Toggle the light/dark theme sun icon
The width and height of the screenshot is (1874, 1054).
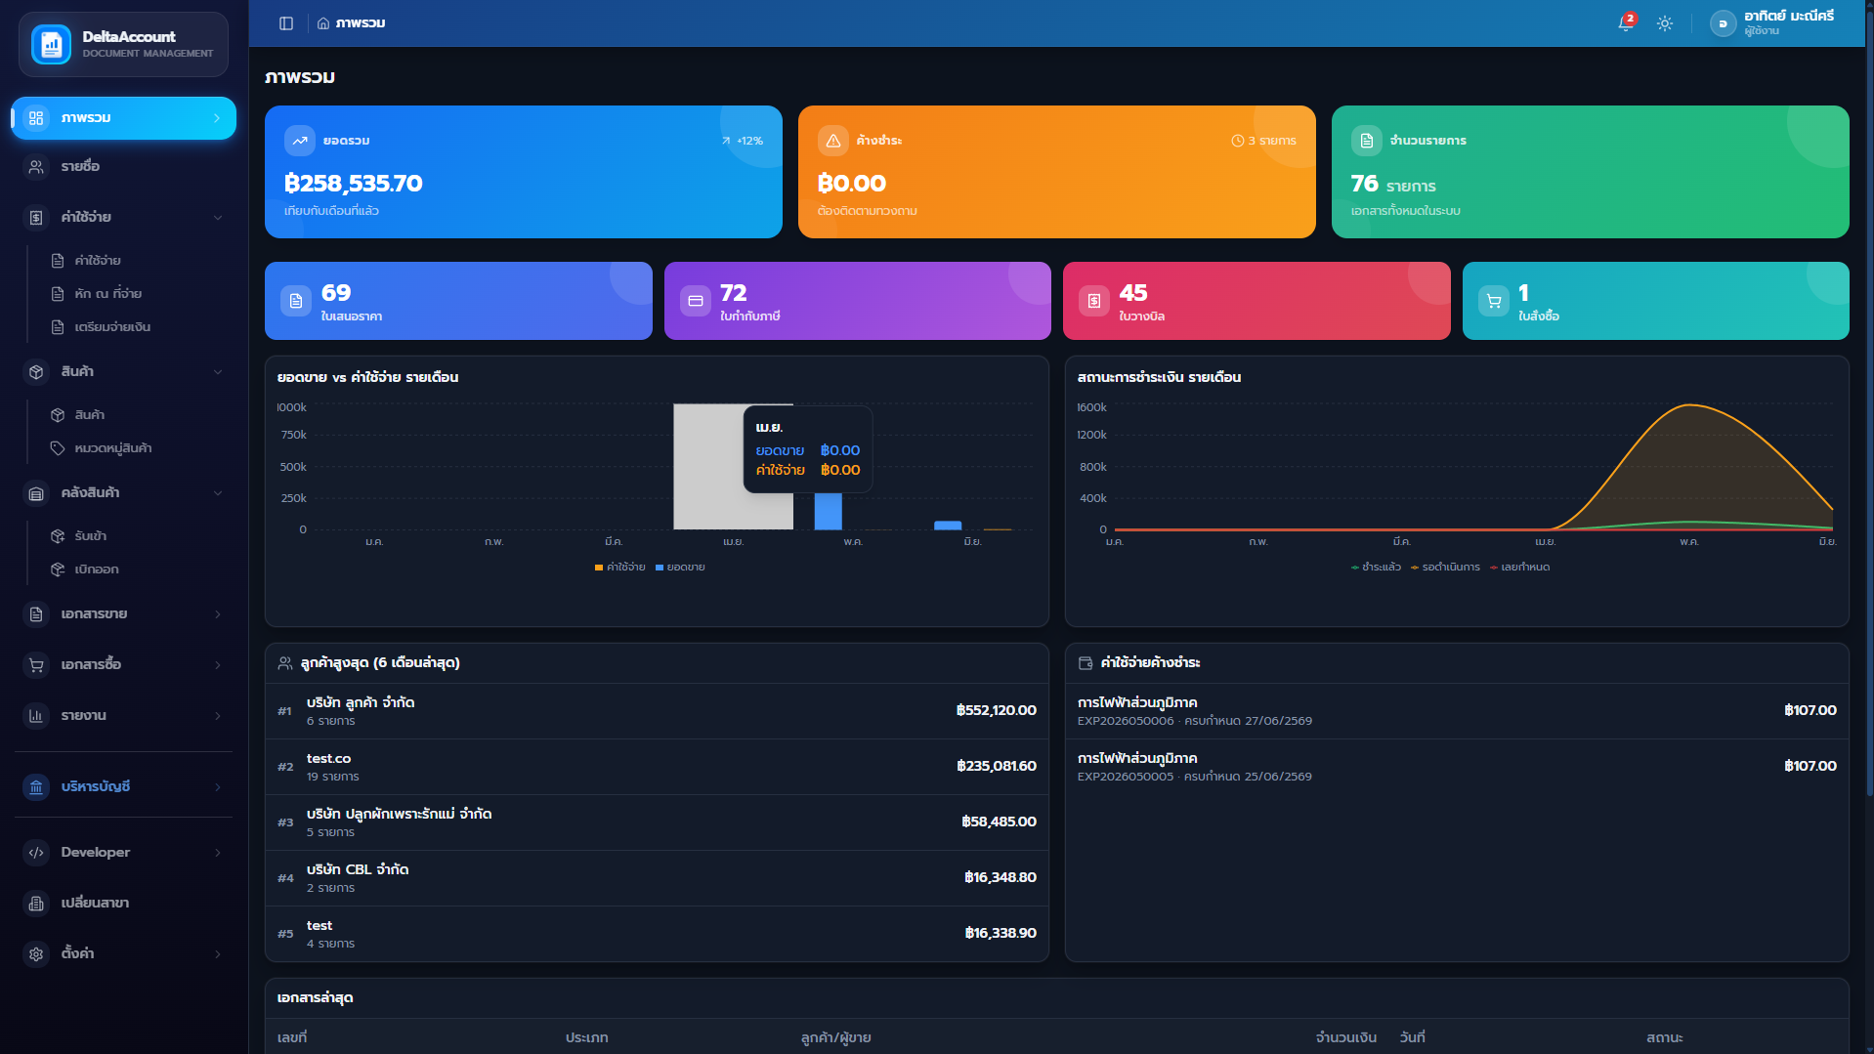point(1665,23)
